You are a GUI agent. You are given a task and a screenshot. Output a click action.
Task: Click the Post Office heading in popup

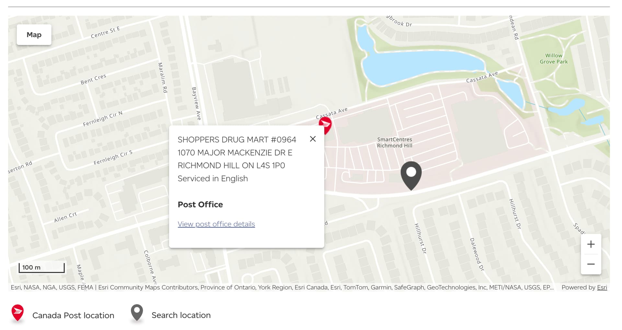200,205
